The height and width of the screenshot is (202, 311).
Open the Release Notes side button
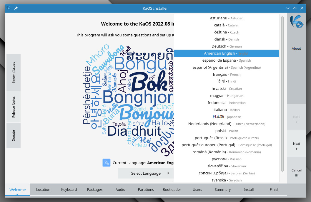14,107
